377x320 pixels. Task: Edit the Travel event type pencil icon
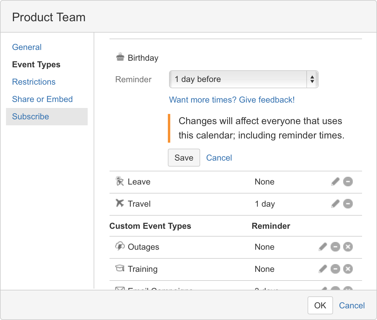pos(335,204)
